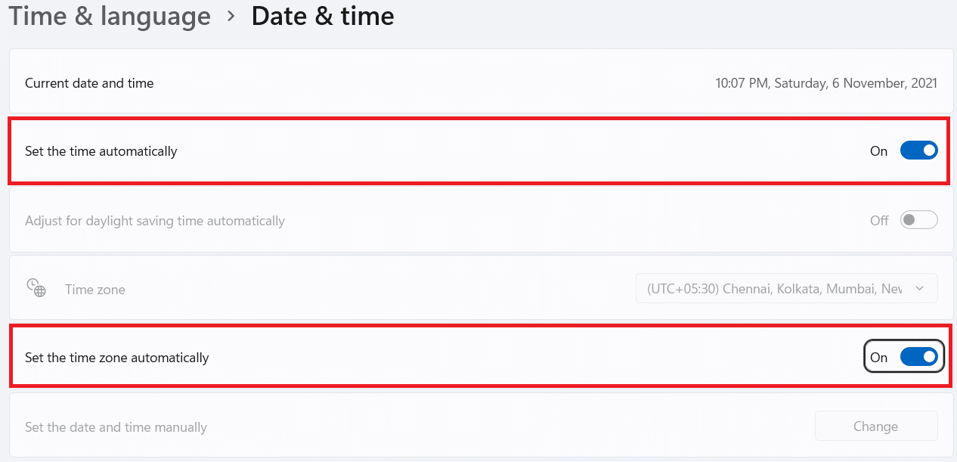Disable the Set time zone automatically switch
Viewport: 957px width, 462px height.
918,357
